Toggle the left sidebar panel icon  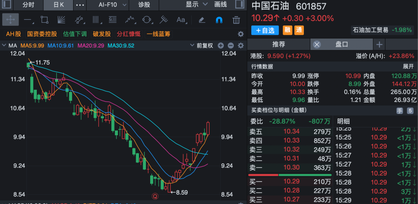coord(7,5)
